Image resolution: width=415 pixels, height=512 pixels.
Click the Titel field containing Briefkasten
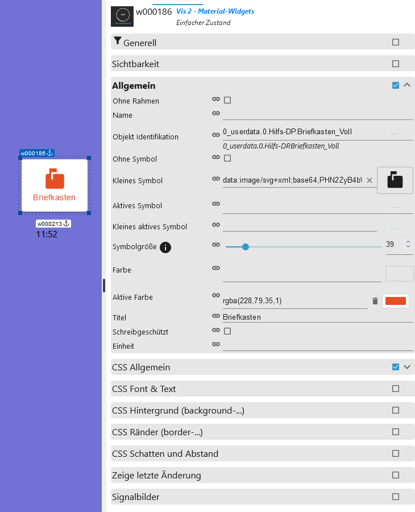(x=318, y=317)
